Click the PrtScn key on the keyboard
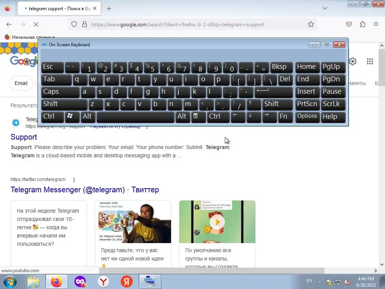This screenshot has width=385, height=289. [308, 105]
